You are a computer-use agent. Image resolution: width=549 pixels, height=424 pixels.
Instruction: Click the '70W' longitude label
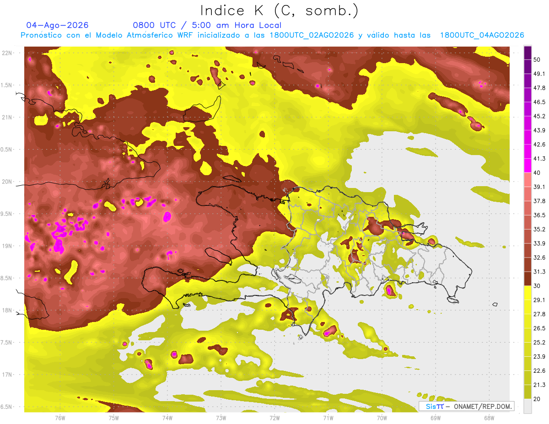point(382,418)
